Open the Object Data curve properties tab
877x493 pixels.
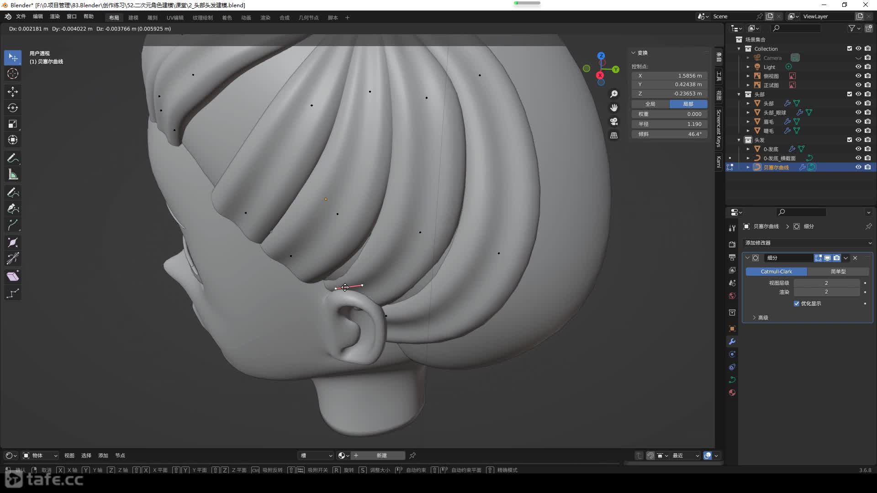732,380
